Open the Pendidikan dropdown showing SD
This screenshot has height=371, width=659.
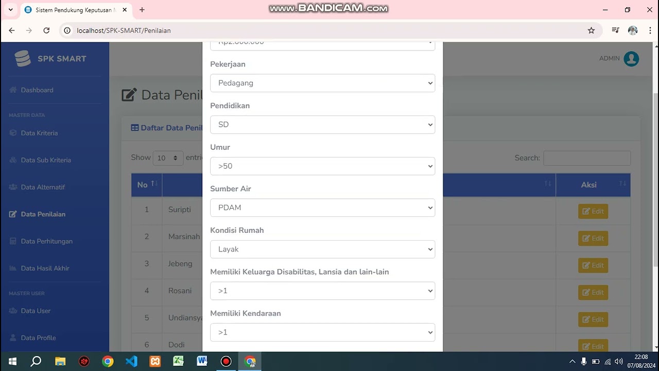pos(322,125)
